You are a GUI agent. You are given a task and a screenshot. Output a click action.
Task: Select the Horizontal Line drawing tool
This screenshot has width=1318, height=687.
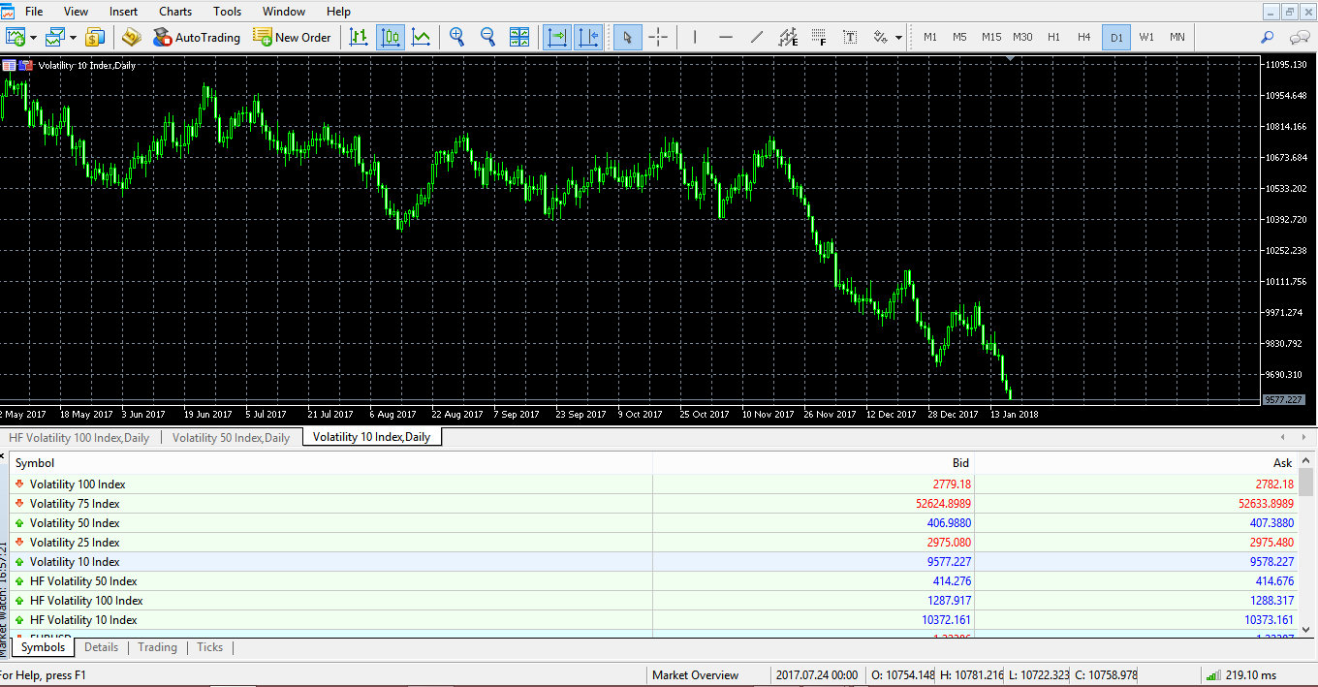(x=726, y=38)
